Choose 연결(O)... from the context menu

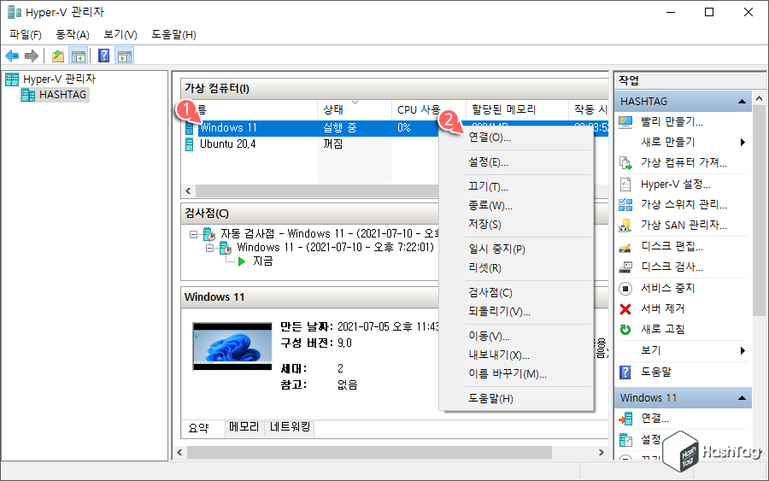[x=516, y=138]
